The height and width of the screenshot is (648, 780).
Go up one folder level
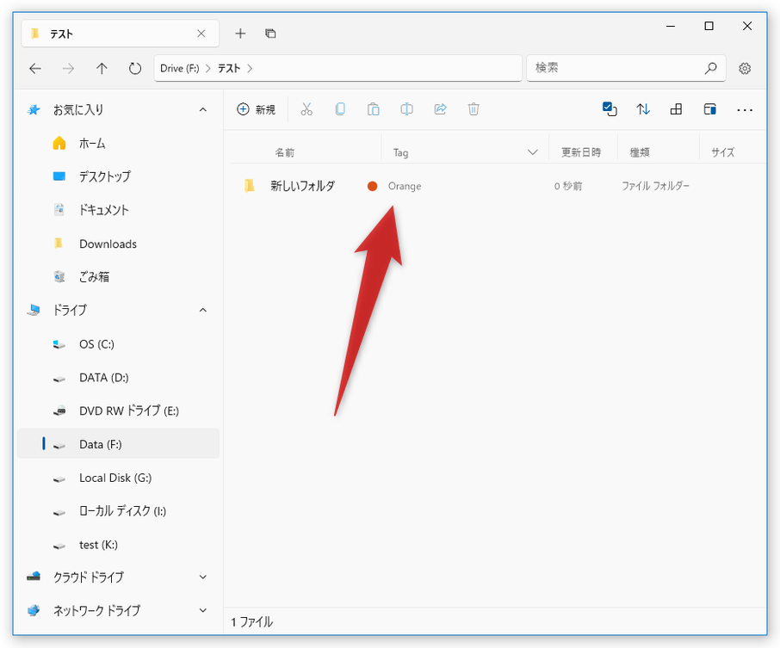point(102,69)
